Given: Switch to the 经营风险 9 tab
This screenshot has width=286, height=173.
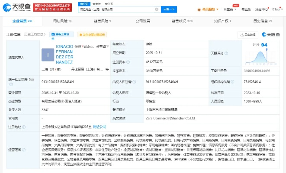Looking at the screenshot, I should tap(102, 21).
